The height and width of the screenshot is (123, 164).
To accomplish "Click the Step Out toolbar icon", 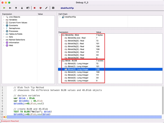I will tap(22, 8).
